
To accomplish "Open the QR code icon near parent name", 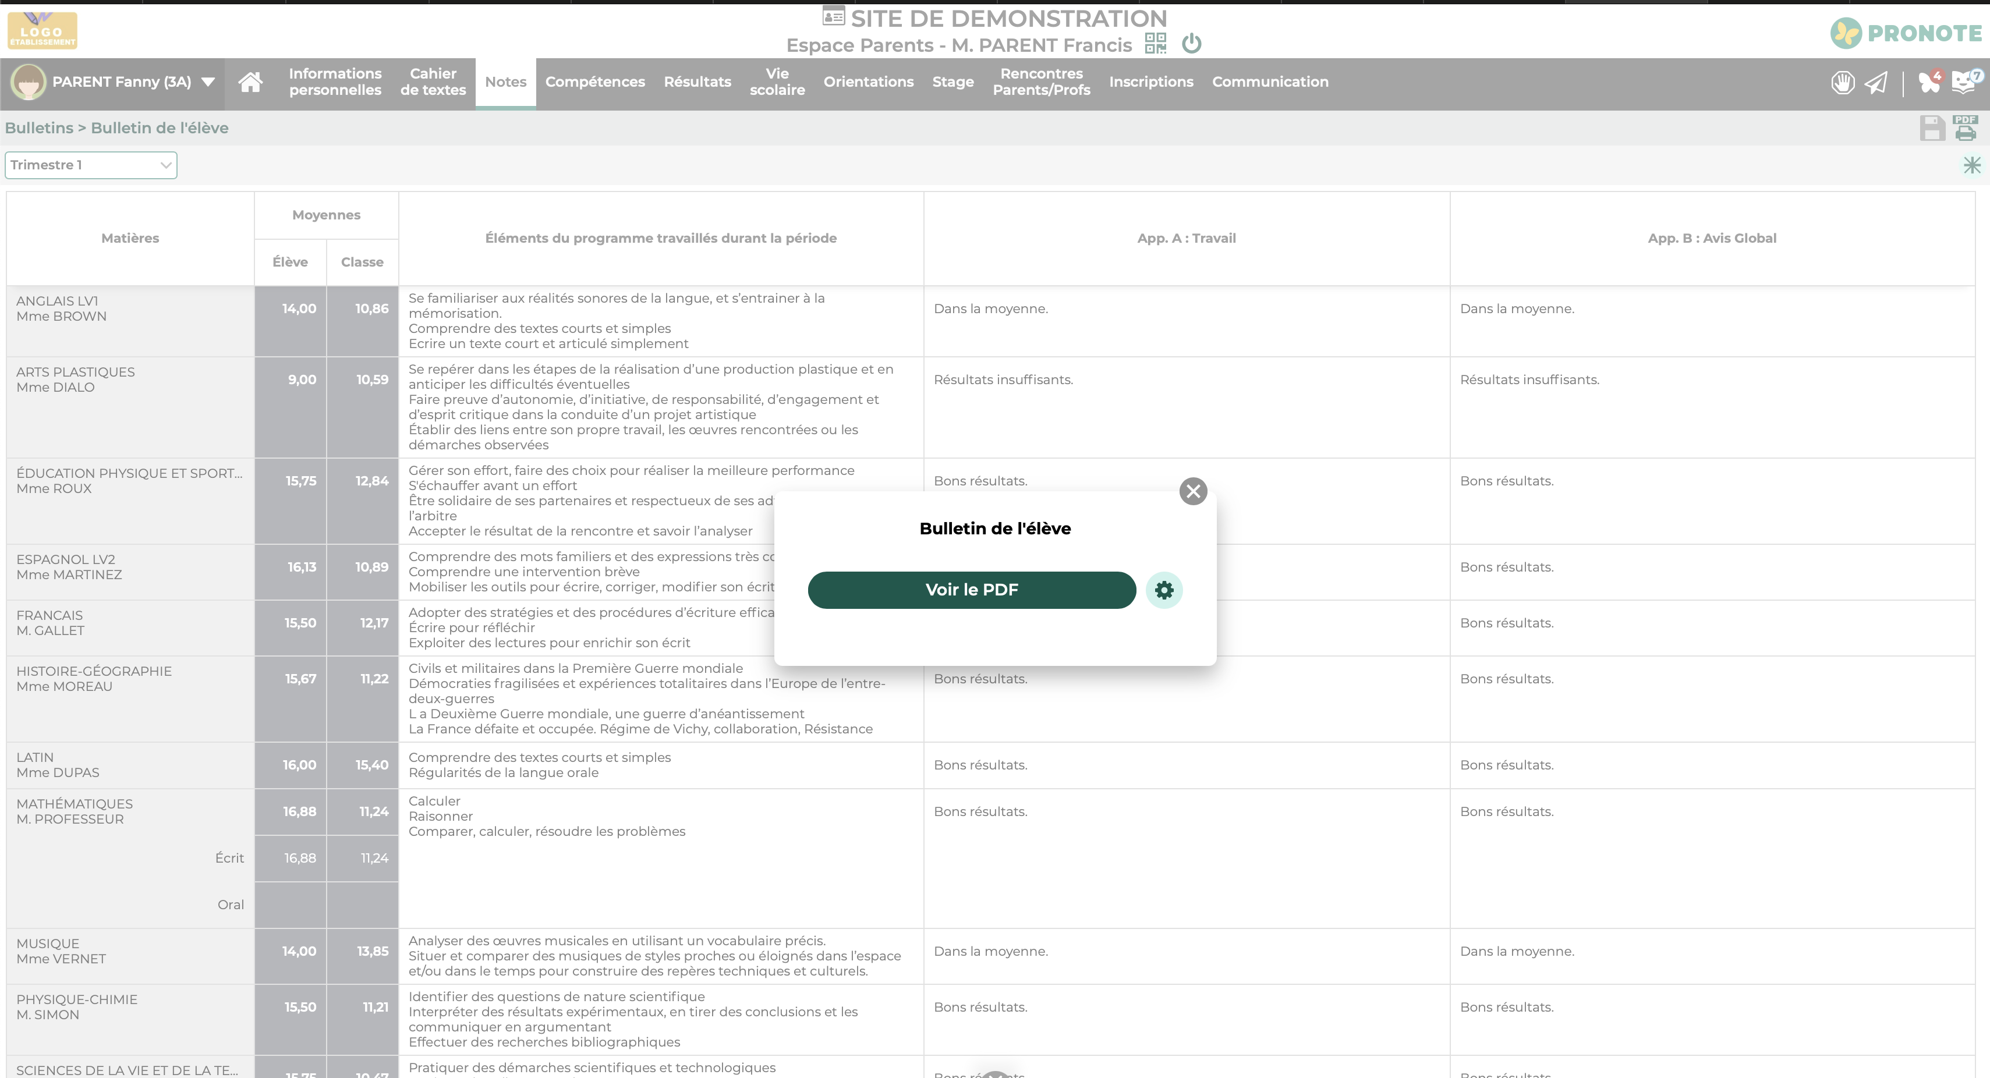I will [x=1156, y=43].
